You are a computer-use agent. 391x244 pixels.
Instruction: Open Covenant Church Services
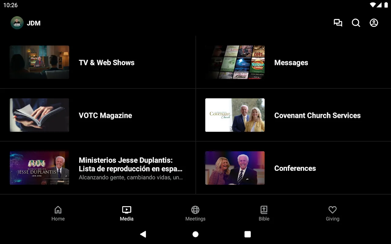317,115
